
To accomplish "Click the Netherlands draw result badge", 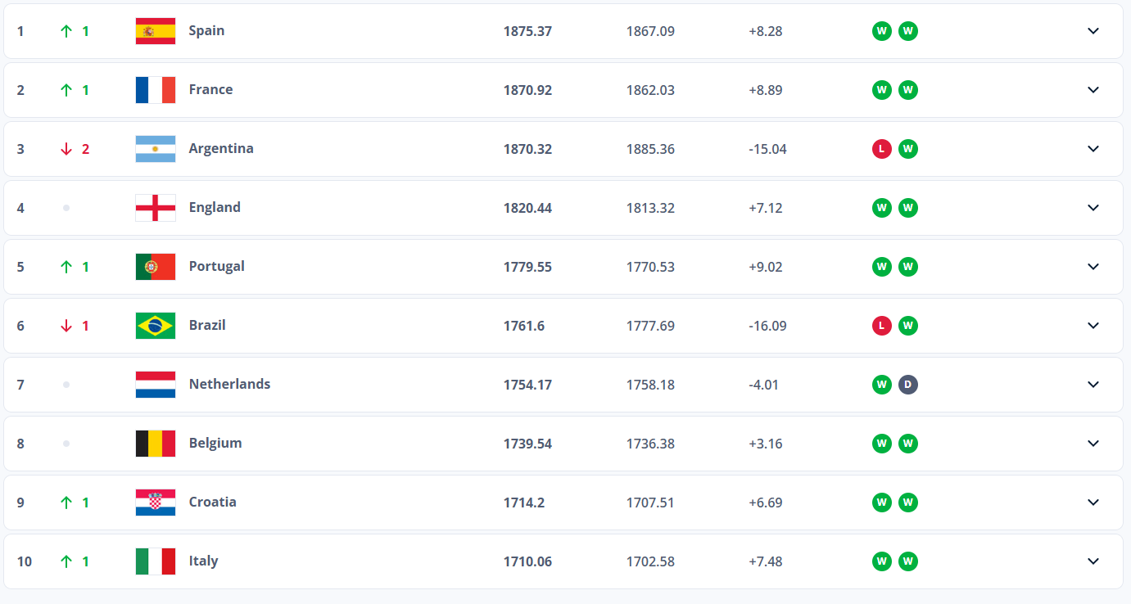I will point(907,385).
